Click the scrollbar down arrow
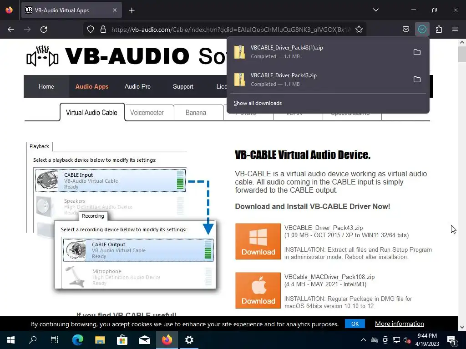466x349 pixels. pos(462,327)
